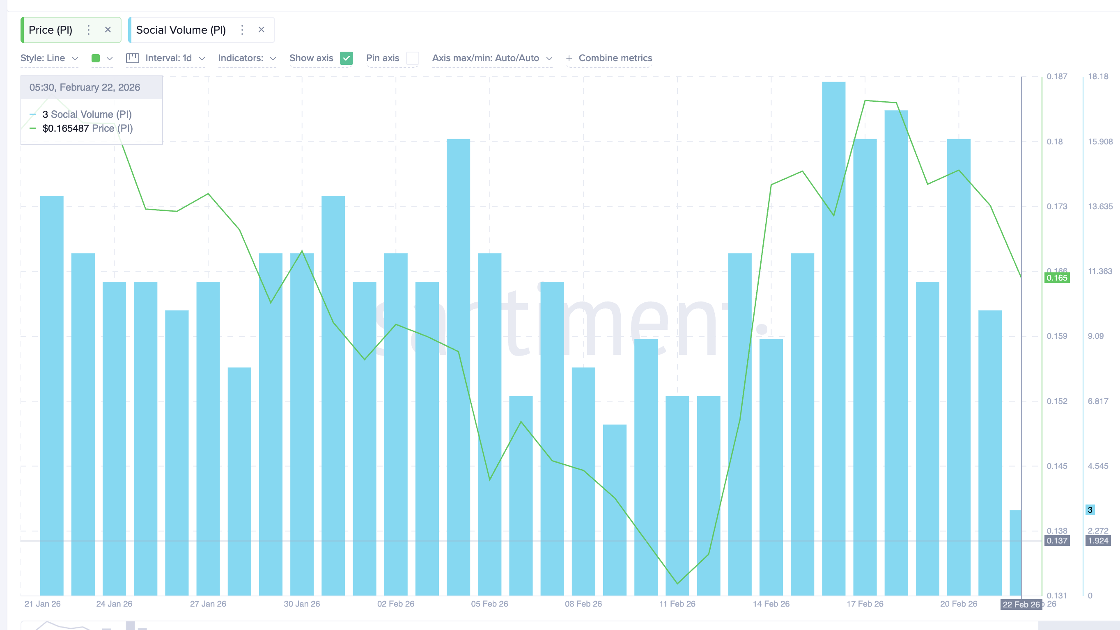Click the plus icon beside Combine metrics

coord(569,58)
